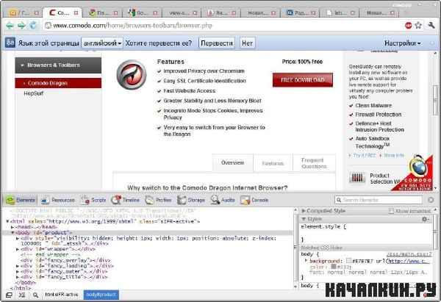The image size is (441, 302).
Task: Open the Audits panel in DevTools
Action: tap(223, 200)
